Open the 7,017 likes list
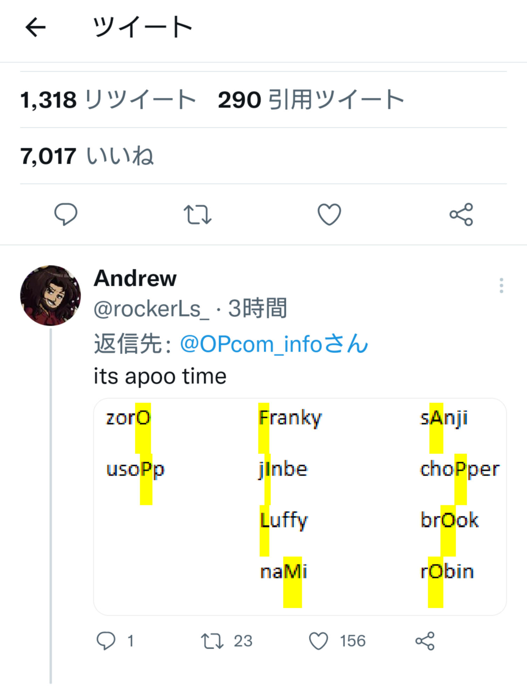The width and height of the screenshot is (527, 686). click(87, 156)
